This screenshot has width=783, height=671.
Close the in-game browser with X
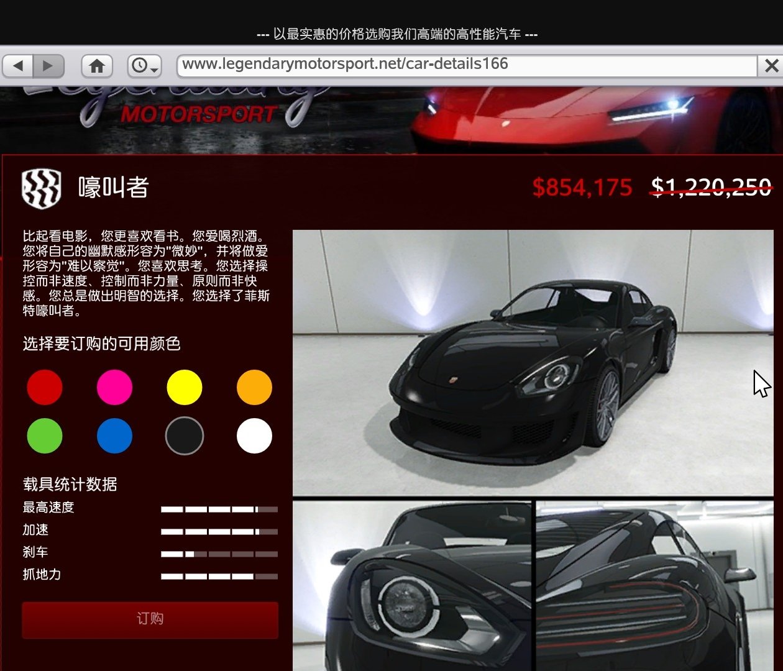click(x=771, y=65)
